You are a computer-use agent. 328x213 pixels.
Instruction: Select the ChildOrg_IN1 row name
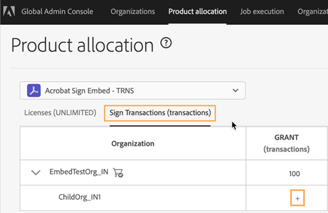click(80, 197)
